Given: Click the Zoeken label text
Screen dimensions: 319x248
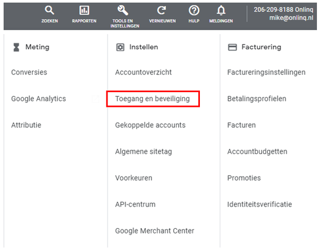Looking at the screenshot, I should click(49, 21).
